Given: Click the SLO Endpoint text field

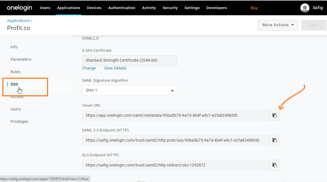Looking at the screenshot, I should coord(176,165).
